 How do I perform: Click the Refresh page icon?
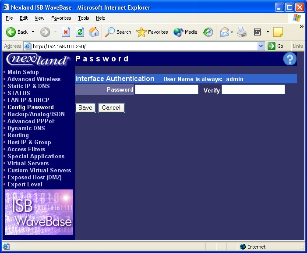click(80, 32)
